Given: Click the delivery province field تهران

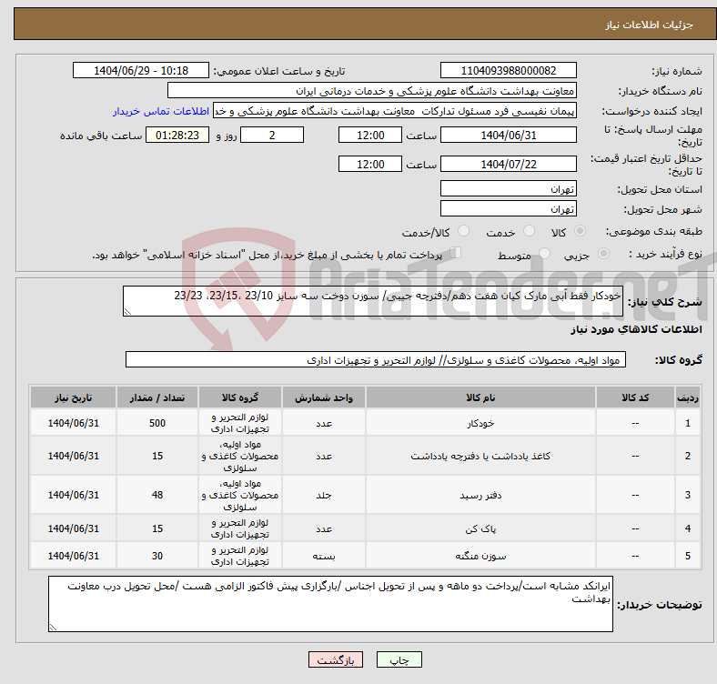Looking at the screenshot, I should coord(508,188).
